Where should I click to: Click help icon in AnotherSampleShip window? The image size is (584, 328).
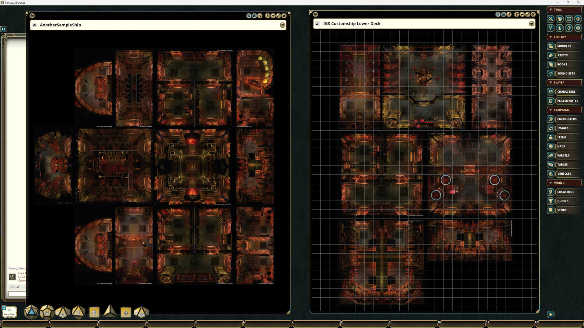pyautogui.click(x=267, y=16)
